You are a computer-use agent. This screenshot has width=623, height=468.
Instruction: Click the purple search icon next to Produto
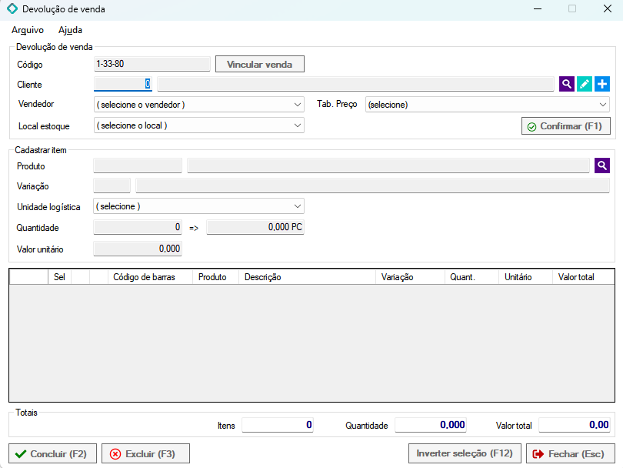point(601,165)
